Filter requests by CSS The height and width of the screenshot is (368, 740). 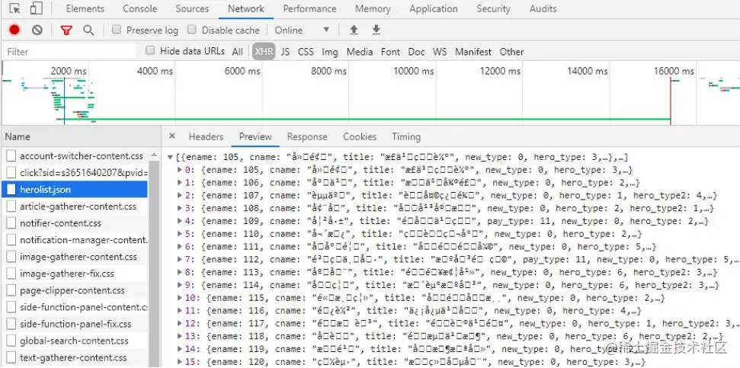point(306,52)
